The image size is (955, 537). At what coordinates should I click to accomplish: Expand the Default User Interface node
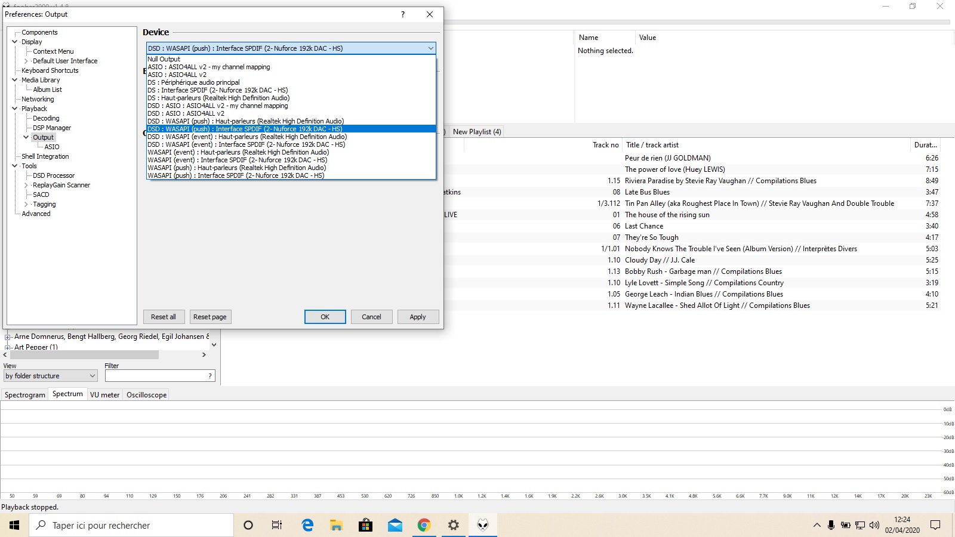click(x=26, y=61)
